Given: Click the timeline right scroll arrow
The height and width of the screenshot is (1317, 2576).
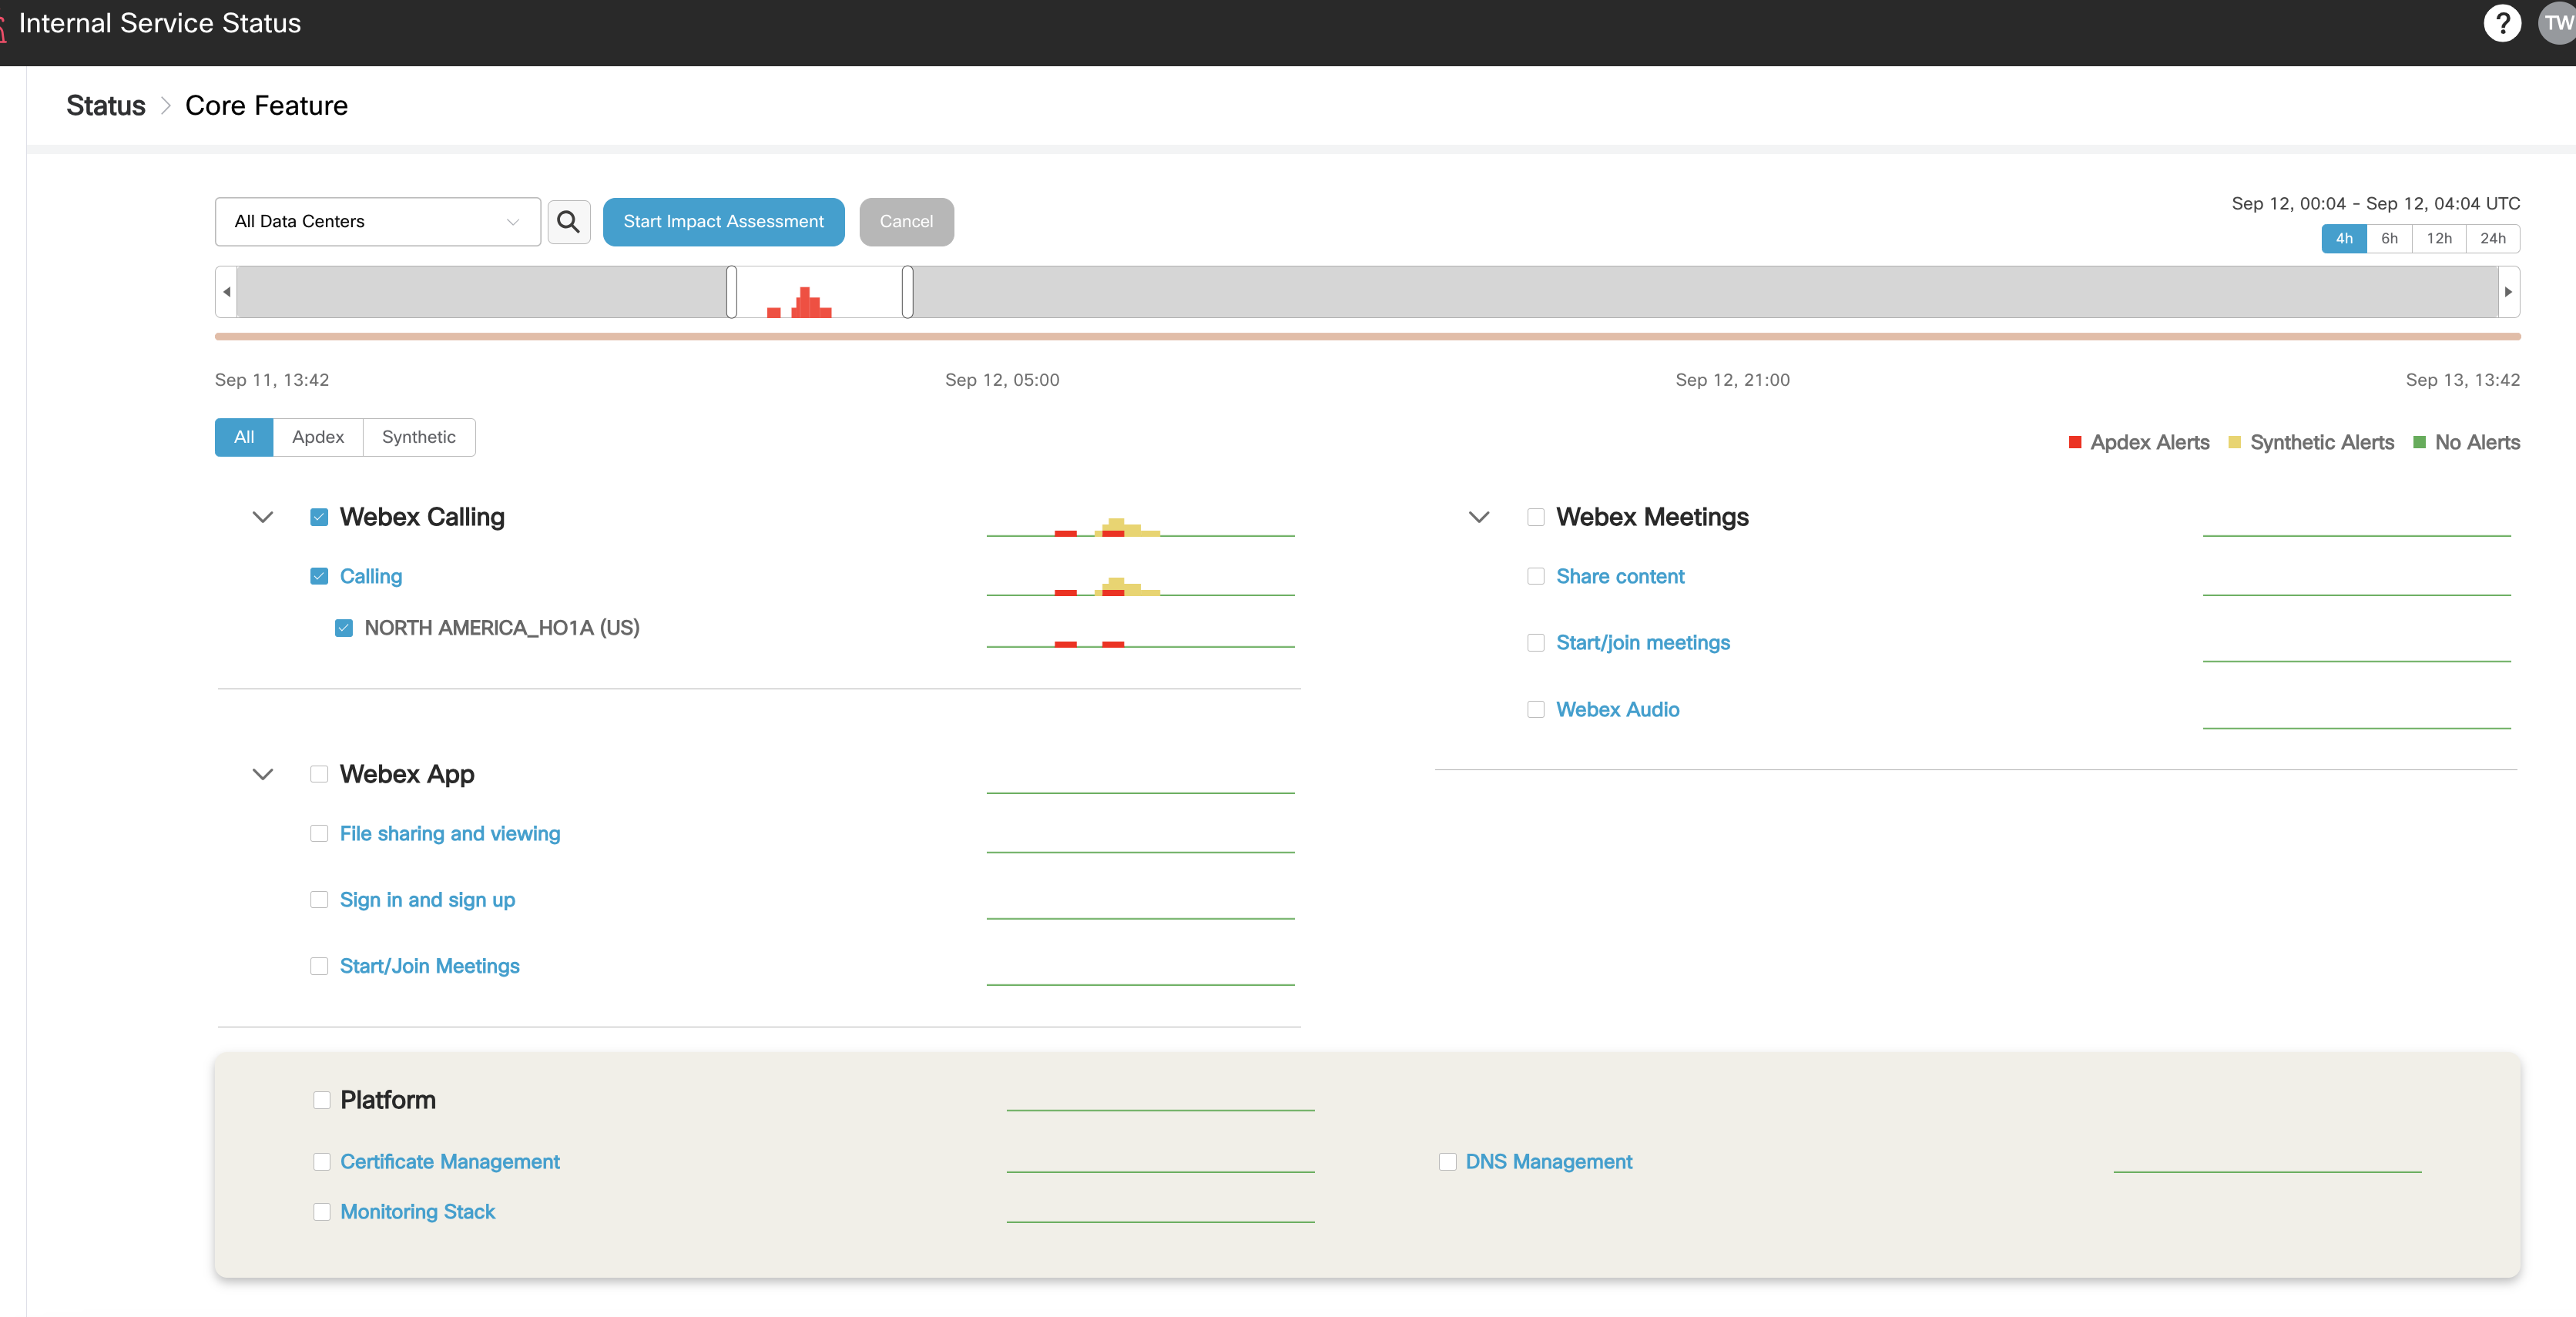Looking at the screenshot, I should (x=2508, y=292).
